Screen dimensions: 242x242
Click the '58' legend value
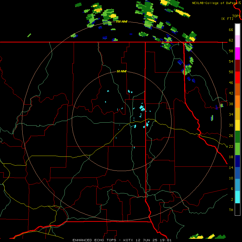click(x=231, y=51)
